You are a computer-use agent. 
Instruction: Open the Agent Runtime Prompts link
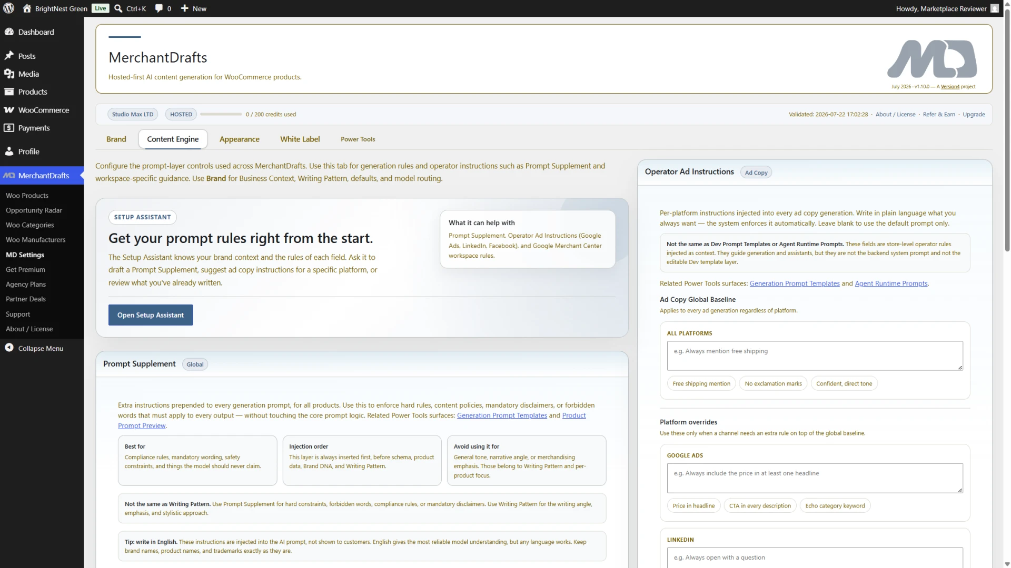click(891, 283)
